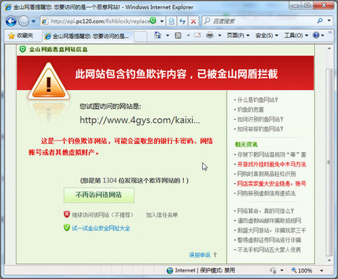Expand the zoom level dropdown arrow
The height and width of the screenshot is (279, 338).
[x=322, y=270]
